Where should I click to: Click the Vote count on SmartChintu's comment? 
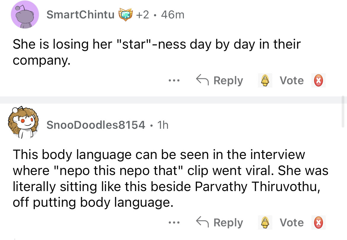pos(292,80)
